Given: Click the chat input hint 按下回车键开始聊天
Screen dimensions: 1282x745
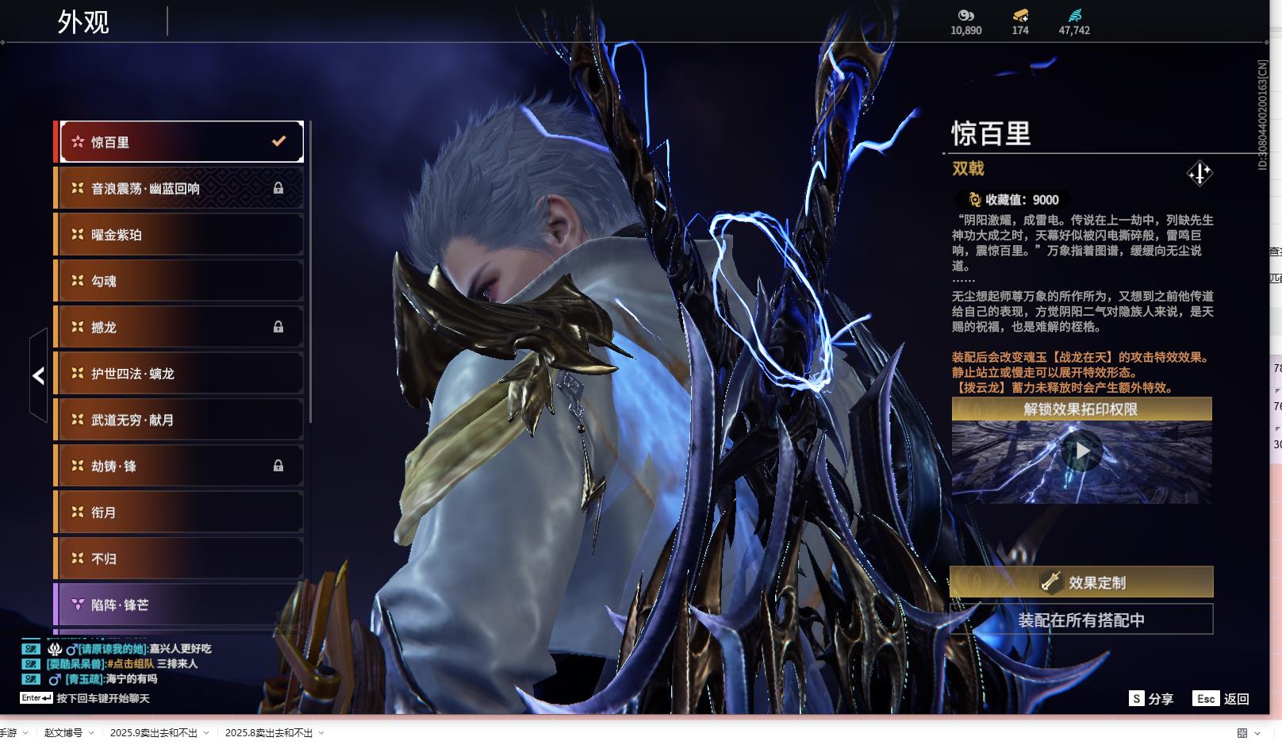Looking at the screenshot, I should pos(103,698).
